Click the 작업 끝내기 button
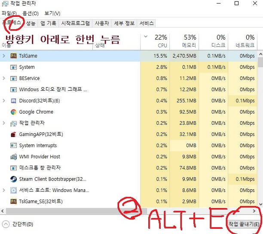This screenshot has height=234, width=263. pos(244,224)
